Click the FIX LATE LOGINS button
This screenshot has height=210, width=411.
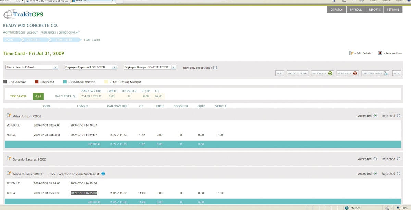[x=297, y=73]
